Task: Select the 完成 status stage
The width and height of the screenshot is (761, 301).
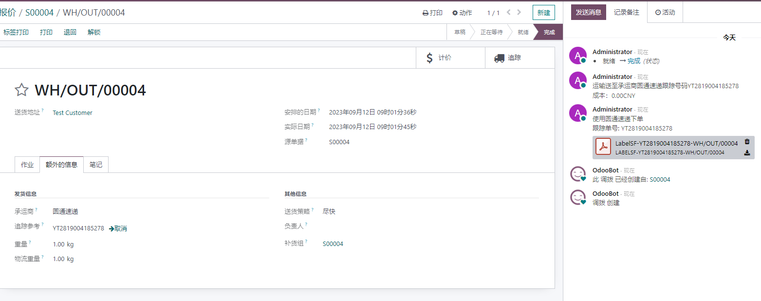Action: [x=549, y=32]
